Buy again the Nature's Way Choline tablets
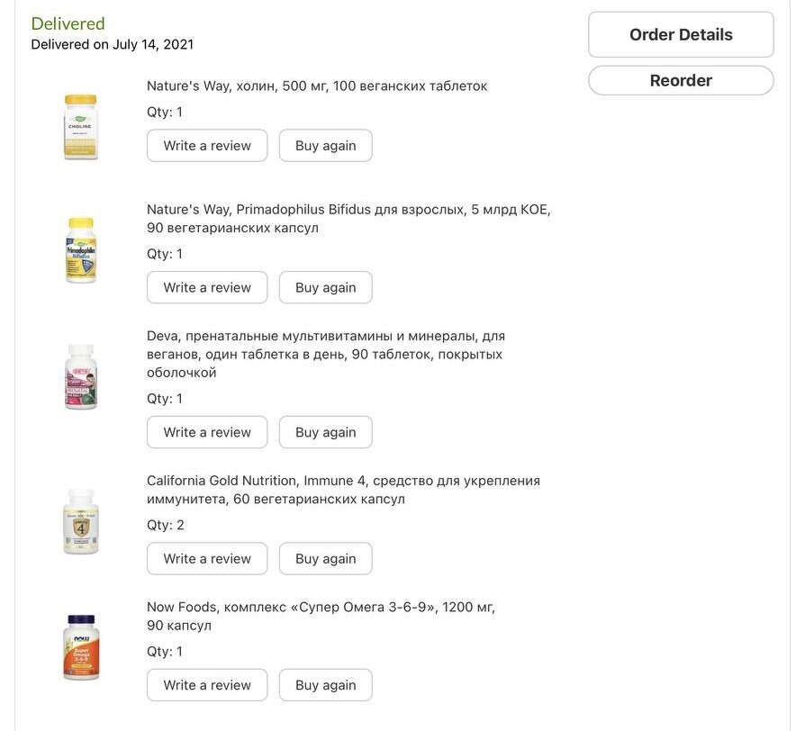The height and width of the screenshot is (731, 805). [325, 146]
